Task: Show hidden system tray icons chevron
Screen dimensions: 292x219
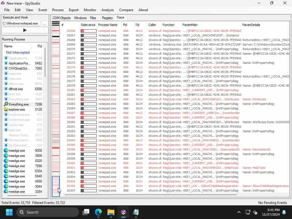Action: (239, 212)
